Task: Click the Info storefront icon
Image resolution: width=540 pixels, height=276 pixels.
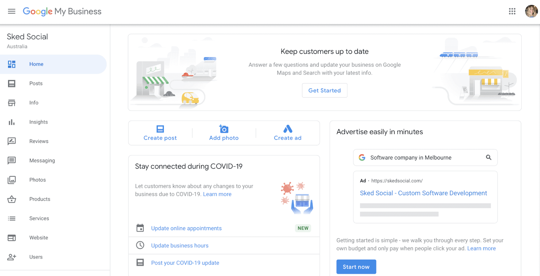Action: [12, 103]
